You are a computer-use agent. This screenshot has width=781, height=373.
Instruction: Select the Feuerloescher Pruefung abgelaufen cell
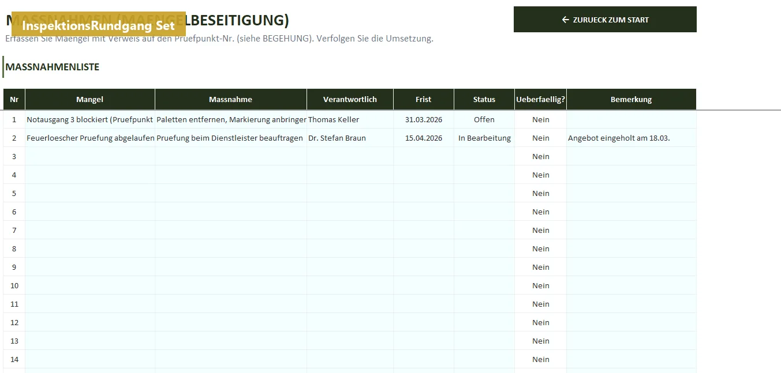point(90,138)
